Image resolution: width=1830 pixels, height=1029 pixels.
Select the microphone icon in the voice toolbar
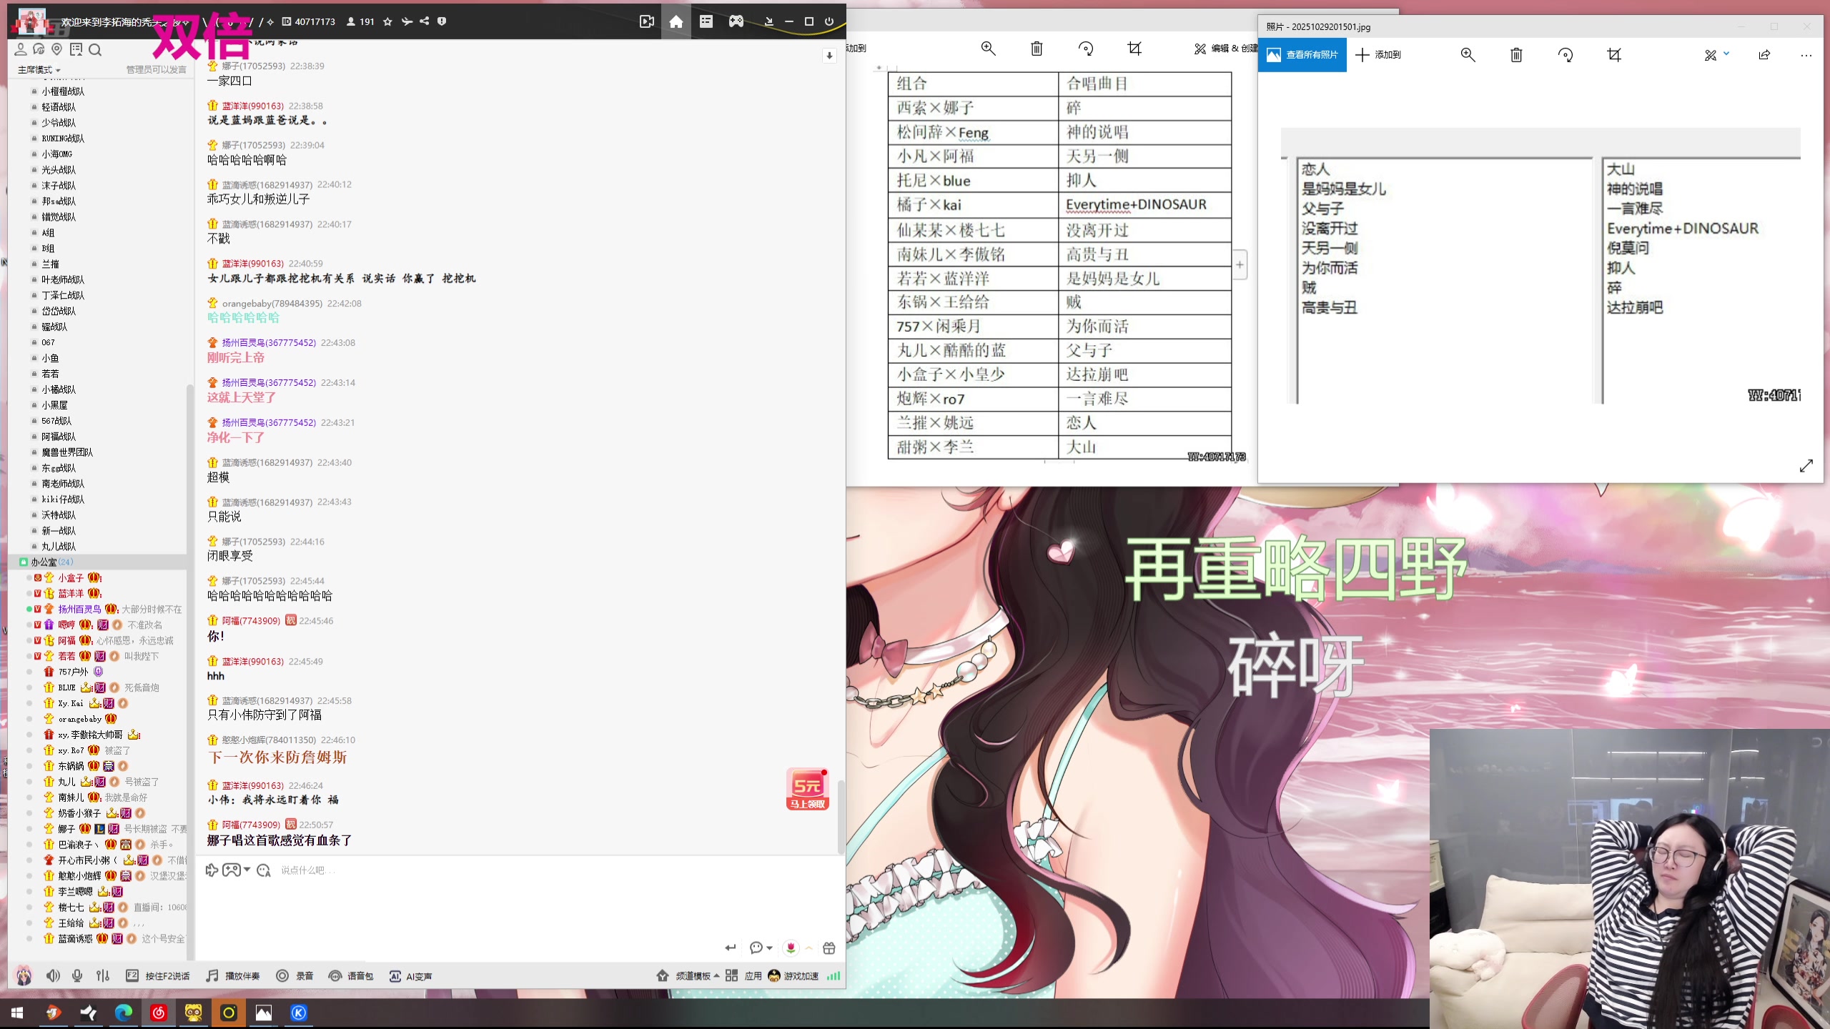coord(77,975)
